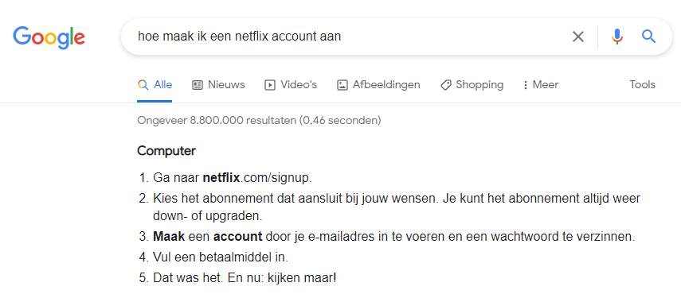Click the newspaper icon beside Nieuws
Screen dimensions: 681x298
pyautogui.click(x=198, y=85)
